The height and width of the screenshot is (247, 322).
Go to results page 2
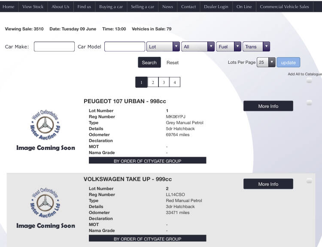click(x=153, y=82)
